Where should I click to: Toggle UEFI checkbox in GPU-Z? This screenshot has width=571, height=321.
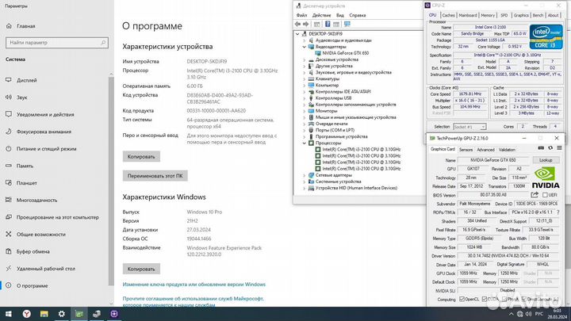click(545, 195)
